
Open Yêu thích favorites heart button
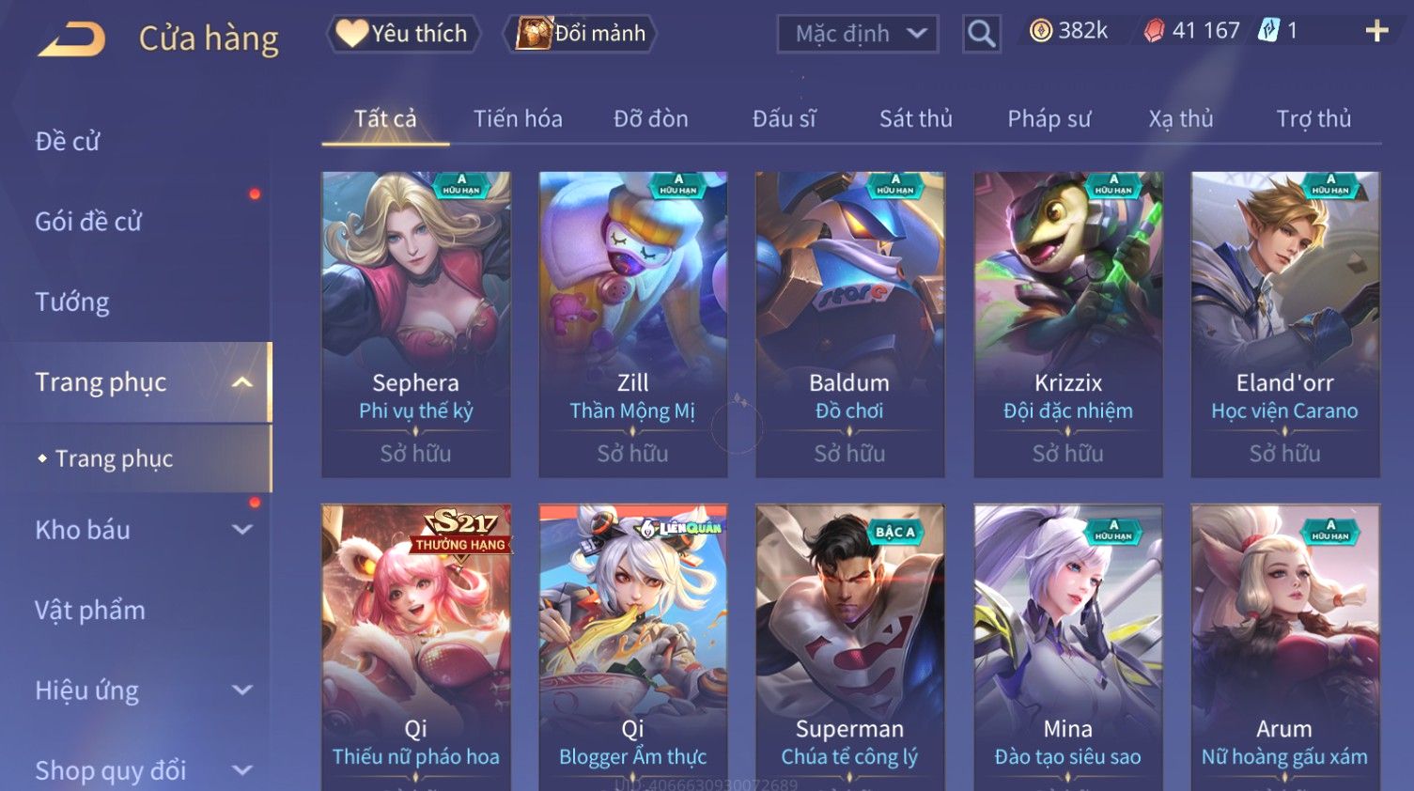[403, 34]
